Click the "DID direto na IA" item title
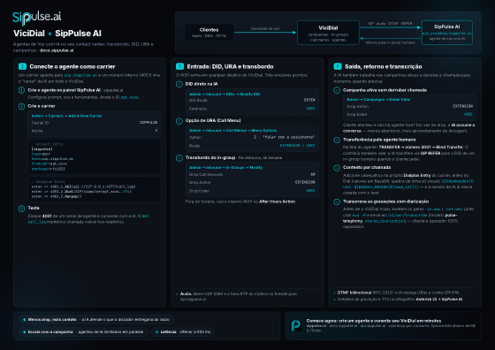Image resolution: width=495 pixels, height=350 pixels. point(202,84)
